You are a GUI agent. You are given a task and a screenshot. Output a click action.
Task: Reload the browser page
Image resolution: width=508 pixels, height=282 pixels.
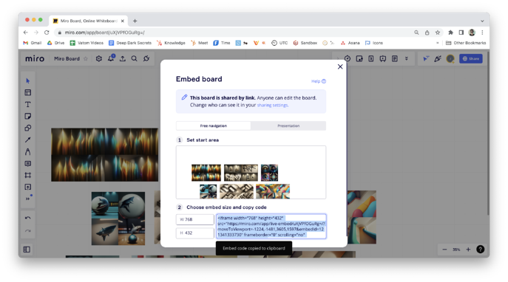[x=47, y=32]
